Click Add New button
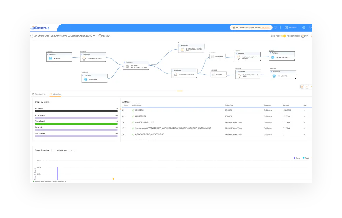The height and width of the screenshot is (218, 342). (104, 36)
